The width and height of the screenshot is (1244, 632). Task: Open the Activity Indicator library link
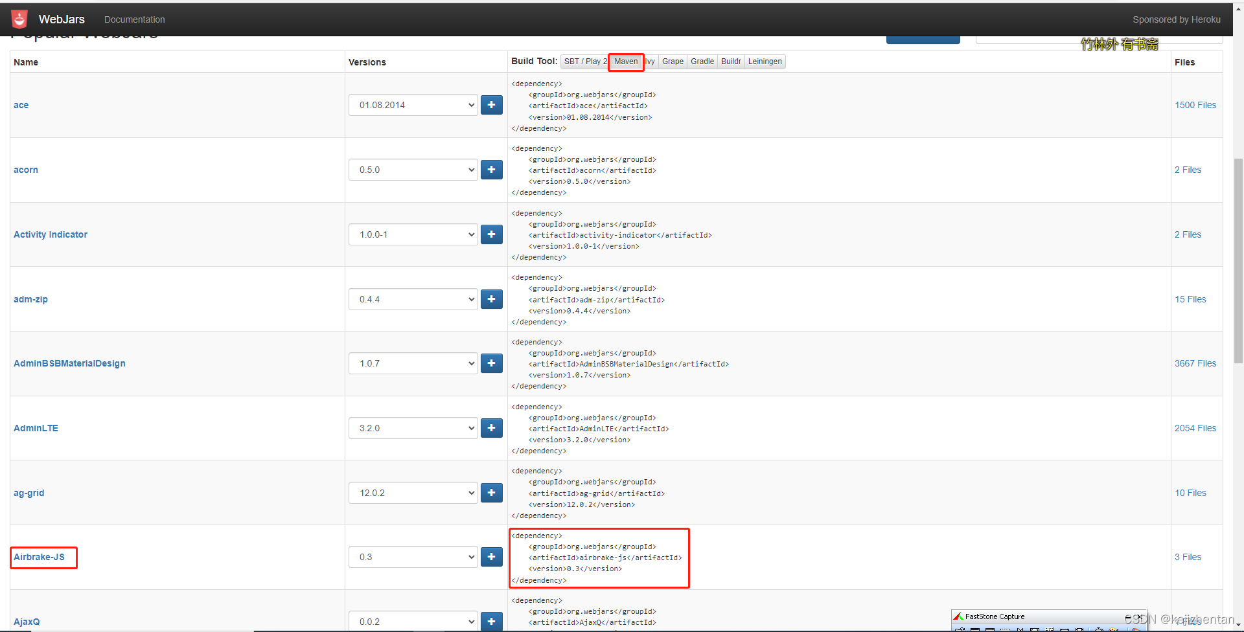tap(51, 234)
